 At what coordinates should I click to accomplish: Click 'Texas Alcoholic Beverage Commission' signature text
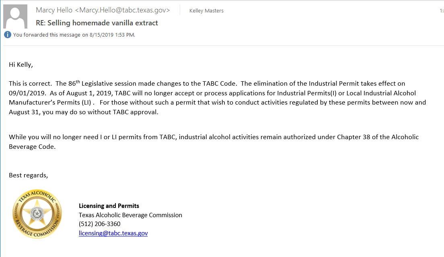(130, 215)
